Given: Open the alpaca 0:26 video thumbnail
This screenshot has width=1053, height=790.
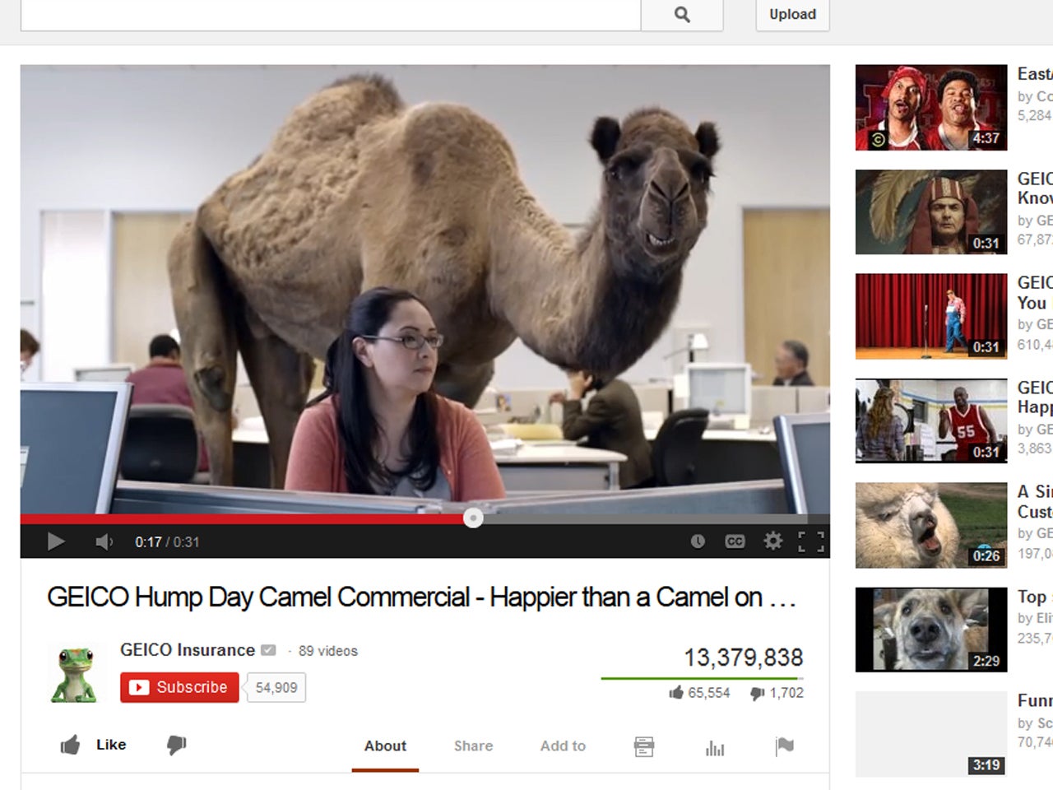Looking at the screenshot, I should click(931, 525).
